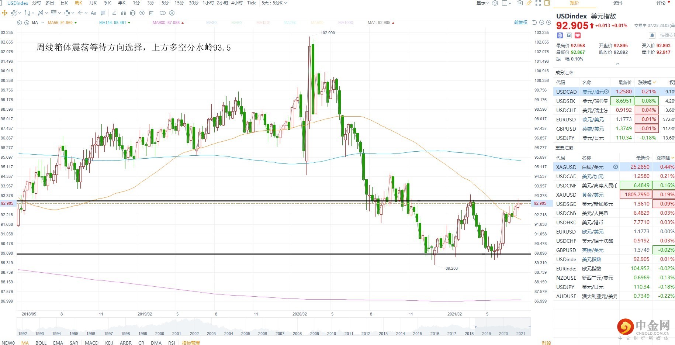Click the orange pencil draw icon
Image resolution: width=675 pixels, height=345 pixels.
[x=529, y=3]
